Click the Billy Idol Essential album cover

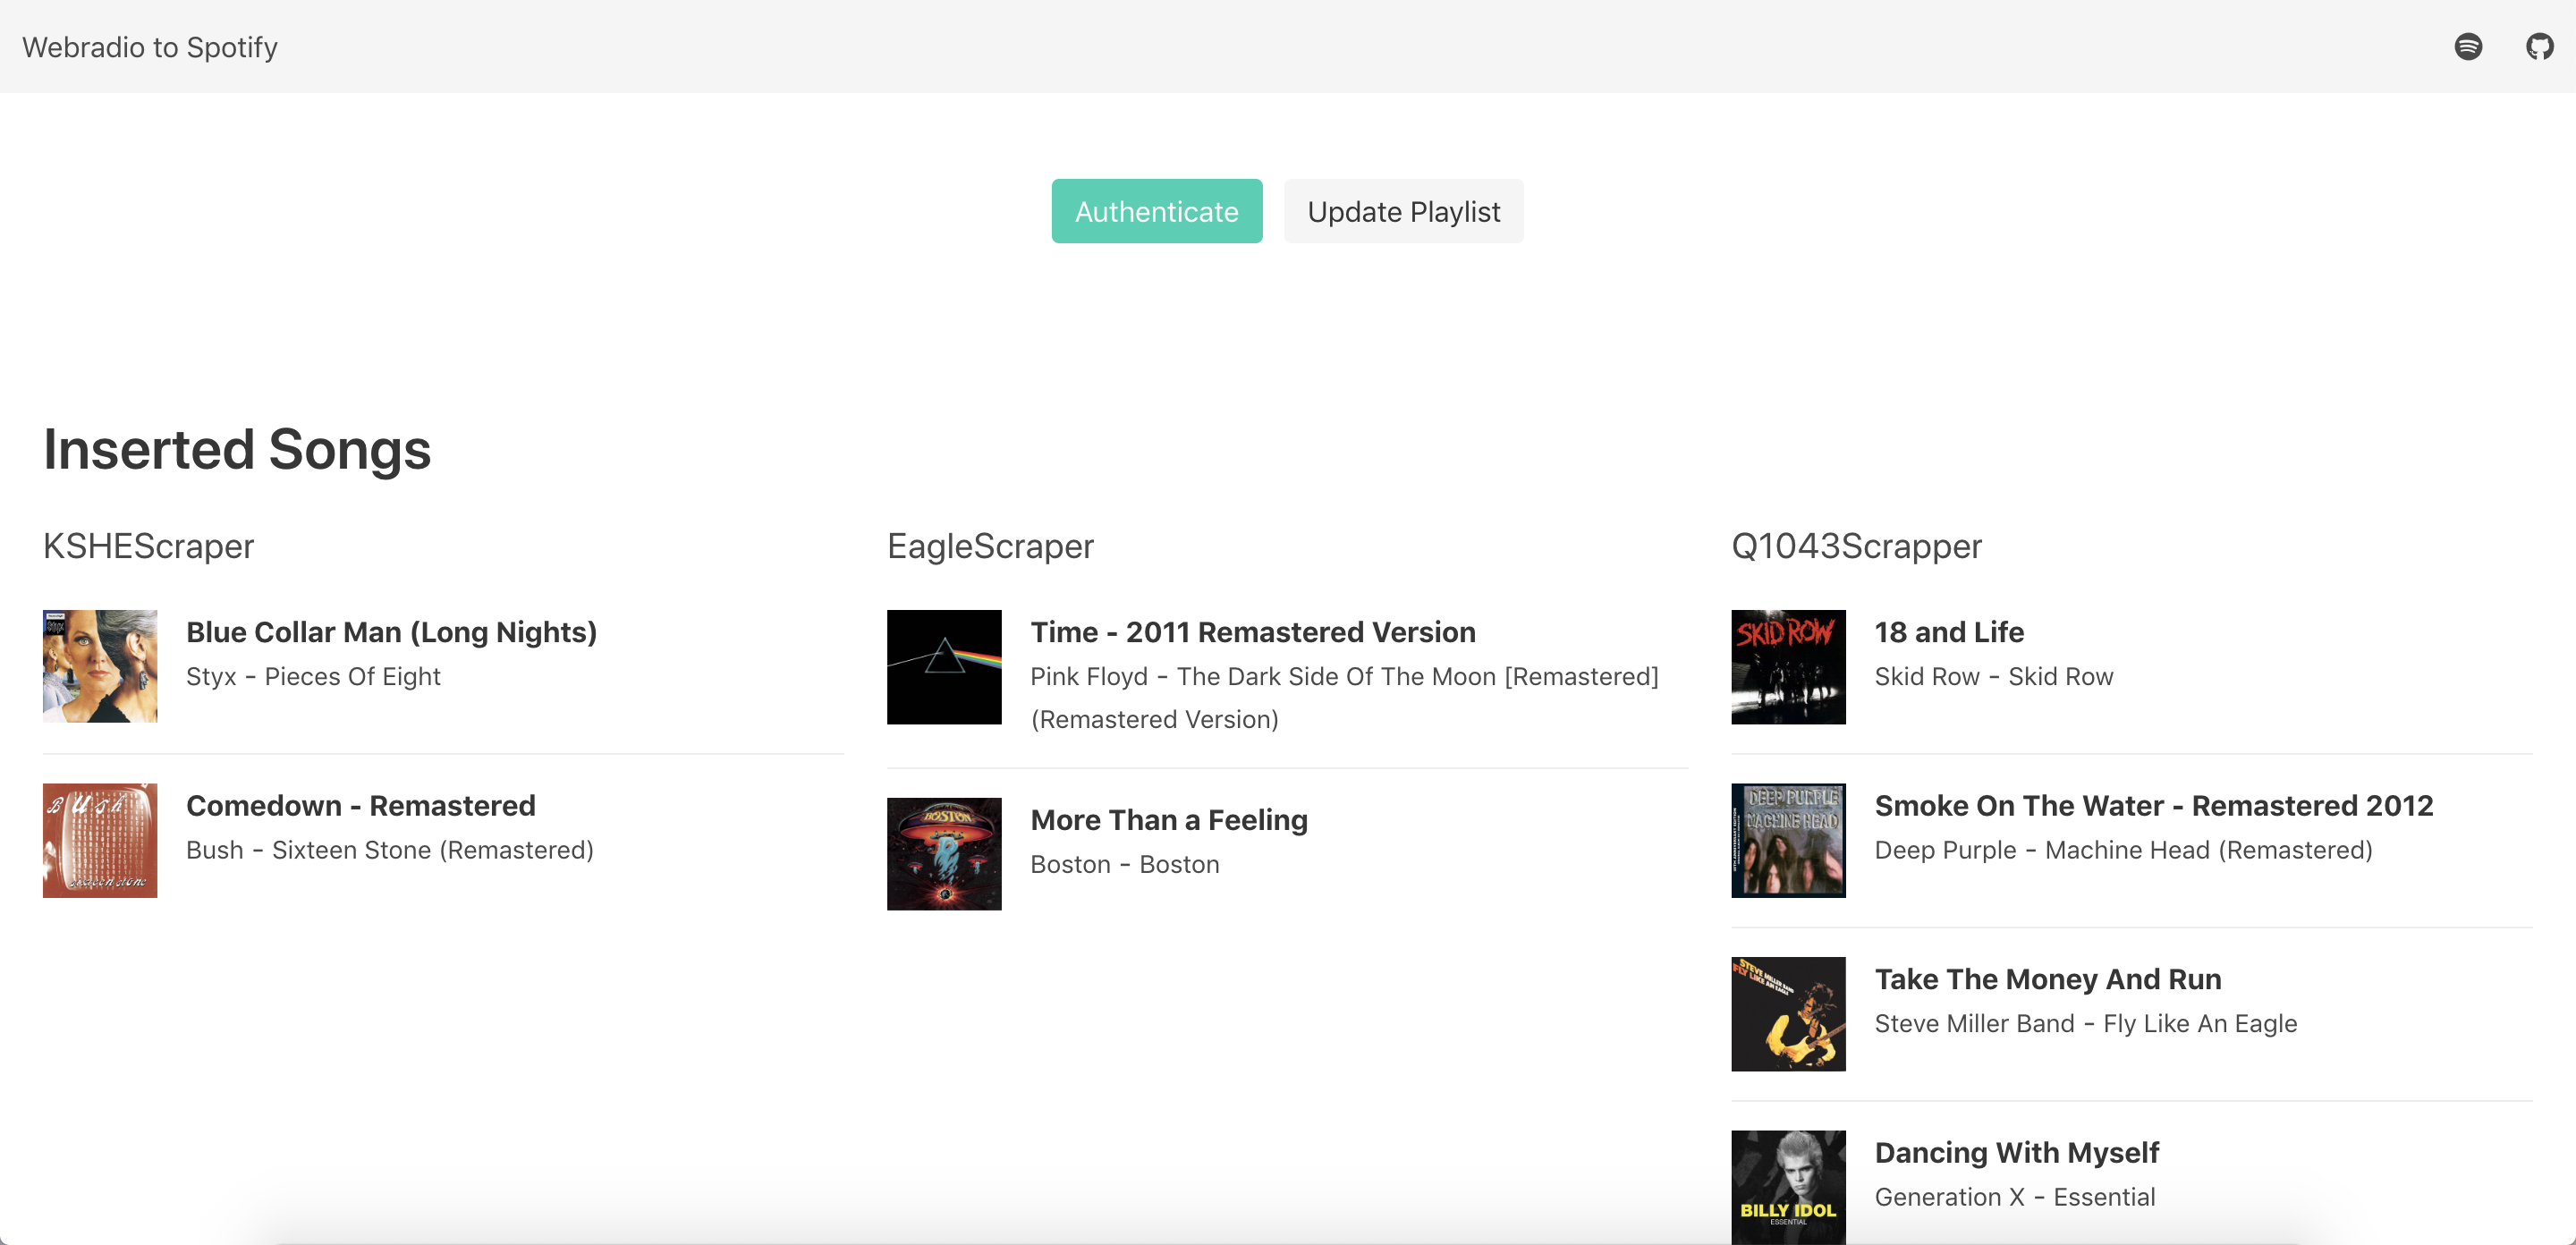[x=1788, y=1187]
